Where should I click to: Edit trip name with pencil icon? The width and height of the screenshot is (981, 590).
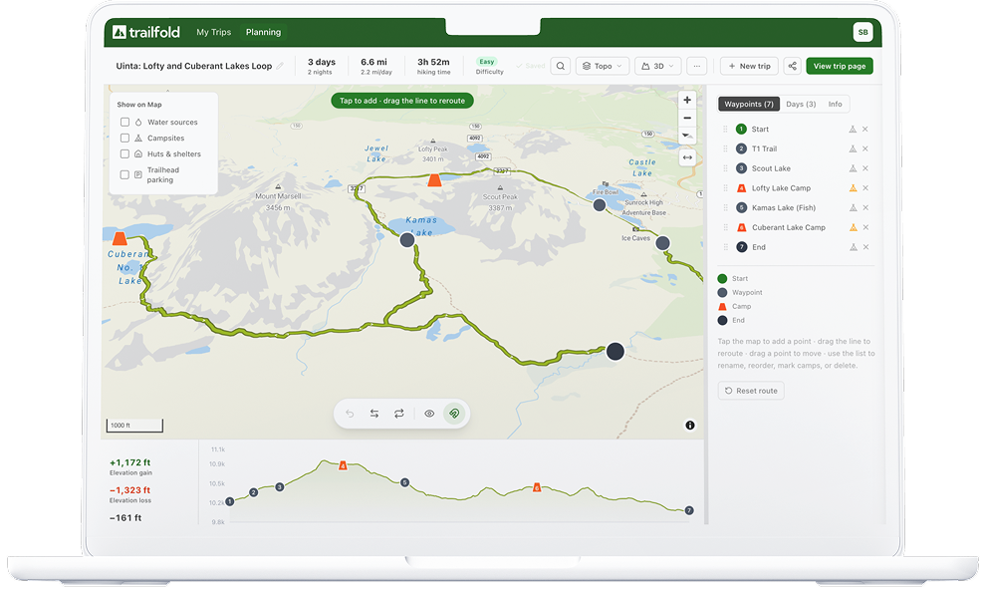280,66
